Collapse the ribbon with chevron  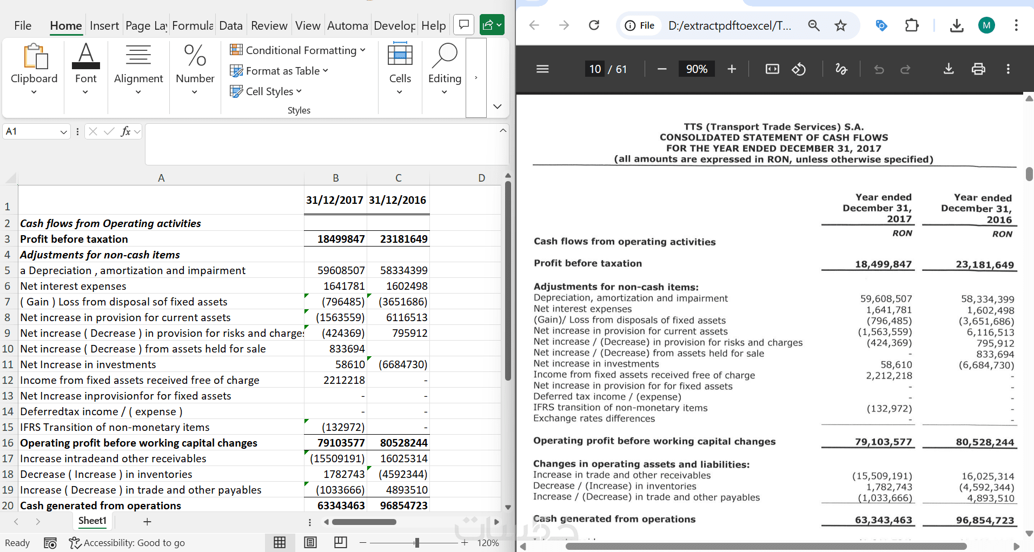[498, 107]
